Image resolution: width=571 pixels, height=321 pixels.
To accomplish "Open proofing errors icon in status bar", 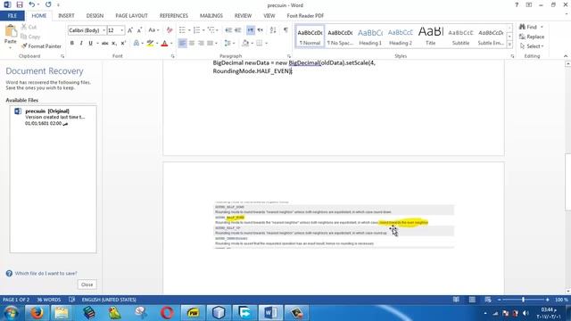I will point(71,300).
